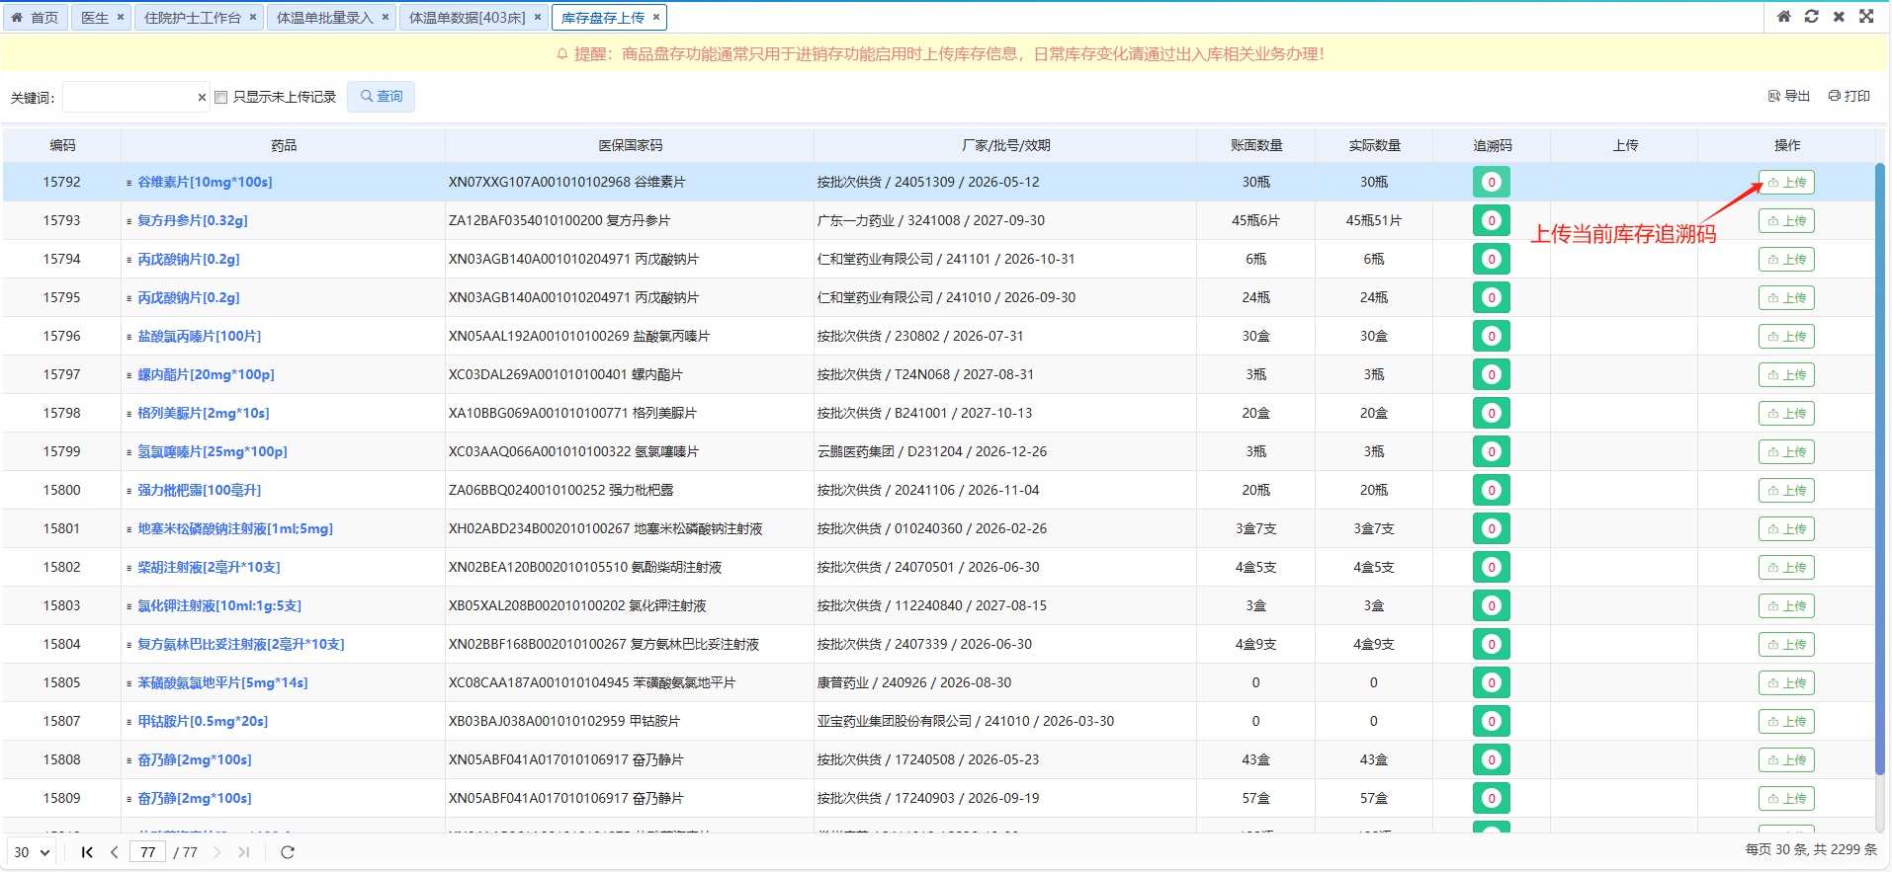Click the 厂家/批号/效期 column header

point(1006,145)
